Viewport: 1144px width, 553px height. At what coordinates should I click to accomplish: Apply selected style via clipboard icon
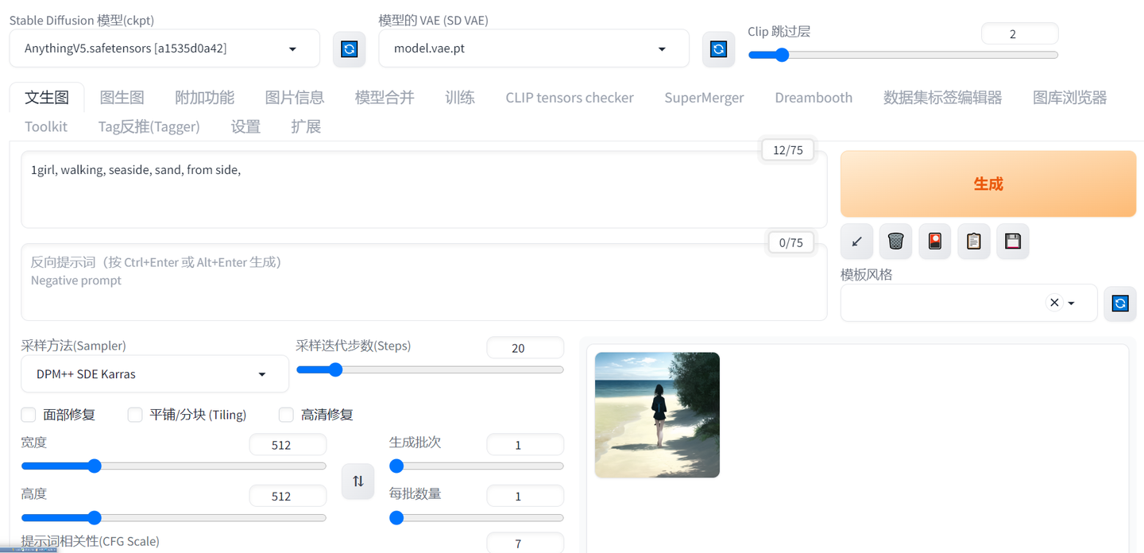tap(973, 241)
